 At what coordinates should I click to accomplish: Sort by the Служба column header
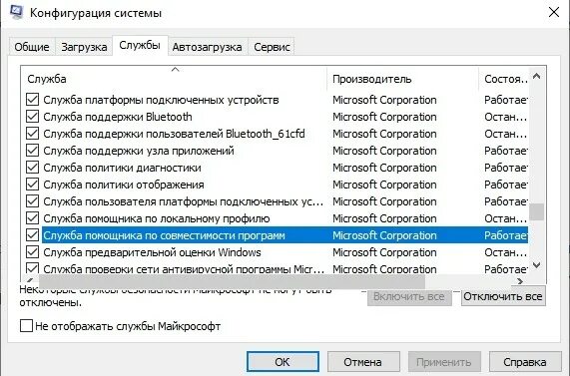pos(175,79)
